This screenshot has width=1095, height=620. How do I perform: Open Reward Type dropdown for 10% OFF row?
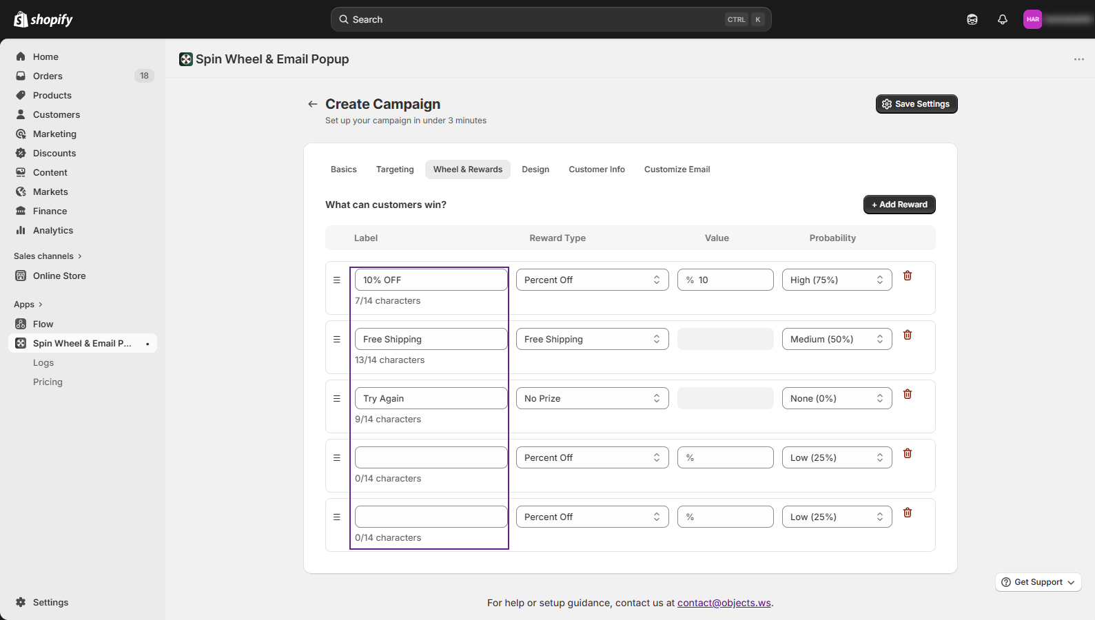593,280
